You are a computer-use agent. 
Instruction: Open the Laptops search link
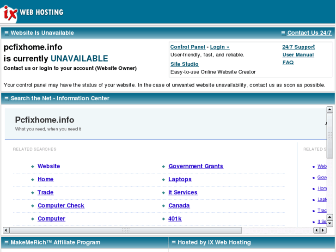click(180, 179)
